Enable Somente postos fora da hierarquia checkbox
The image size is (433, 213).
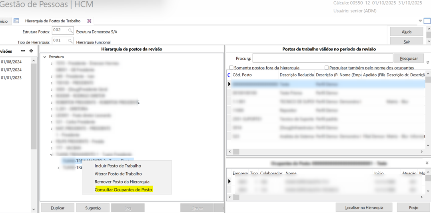point(231,68)
